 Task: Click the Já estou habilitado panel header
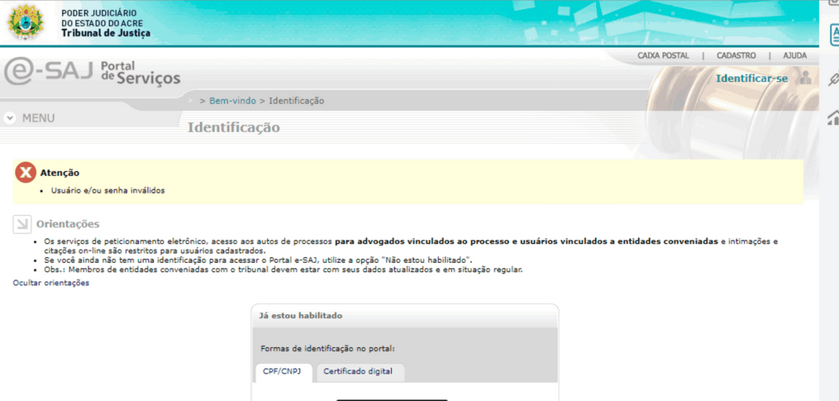(x=300, y=316)
